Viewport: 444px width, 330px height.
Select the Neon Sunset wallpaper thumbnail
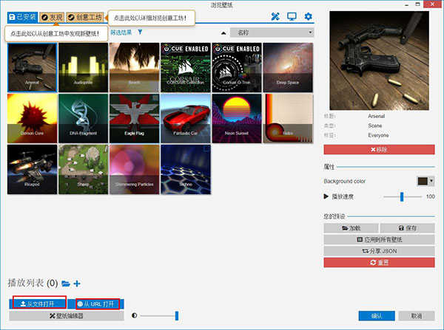[x=237, y=117]
